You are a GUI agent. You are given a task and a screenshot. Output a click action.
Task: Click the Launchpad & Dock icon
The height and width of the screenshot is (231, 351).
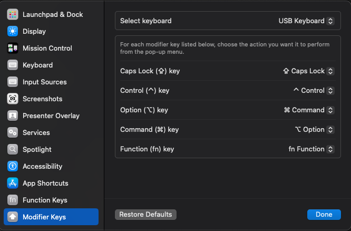(x=13, y=14)
